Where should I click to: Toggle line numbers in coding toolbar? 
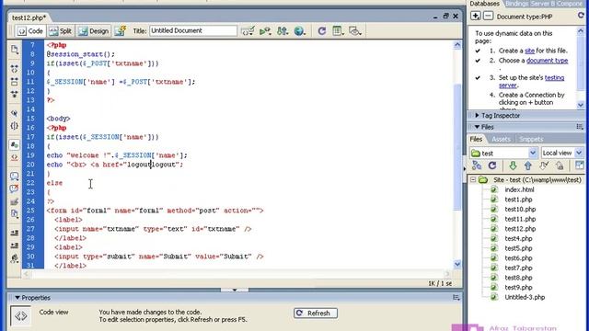click(15, 145)
